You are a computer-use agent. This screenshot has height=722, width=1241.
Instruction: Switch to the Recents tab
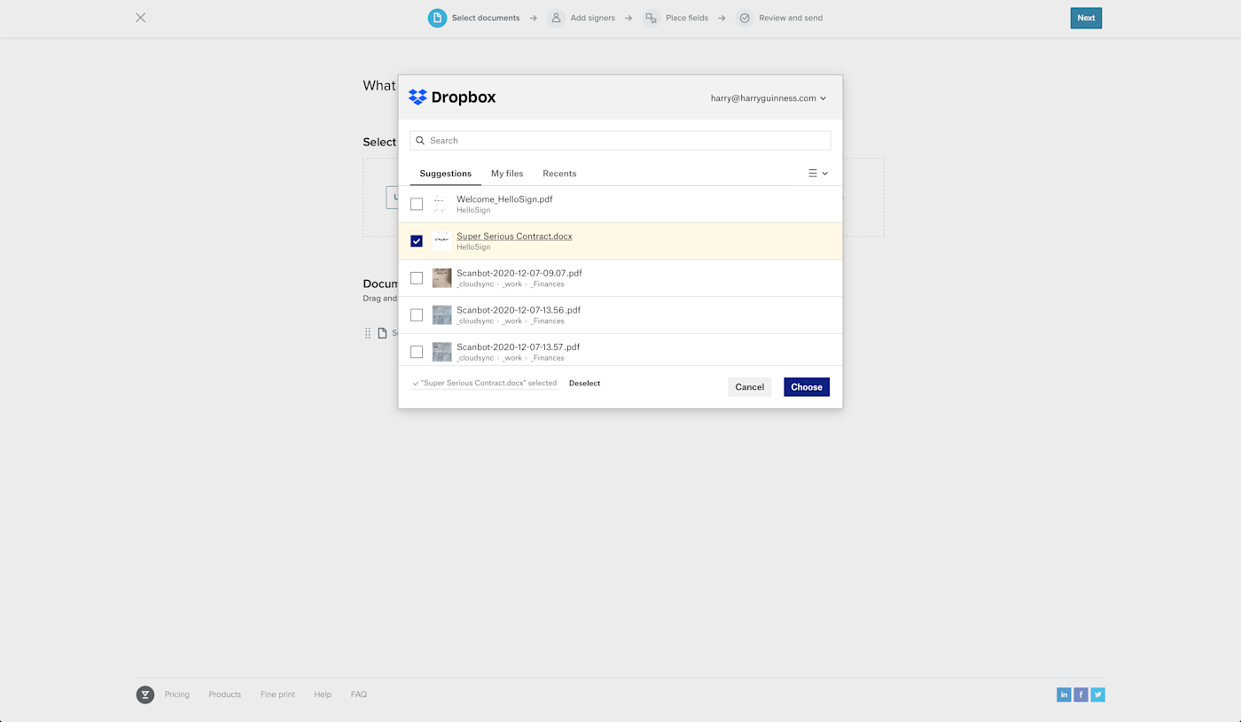[559, 174]
